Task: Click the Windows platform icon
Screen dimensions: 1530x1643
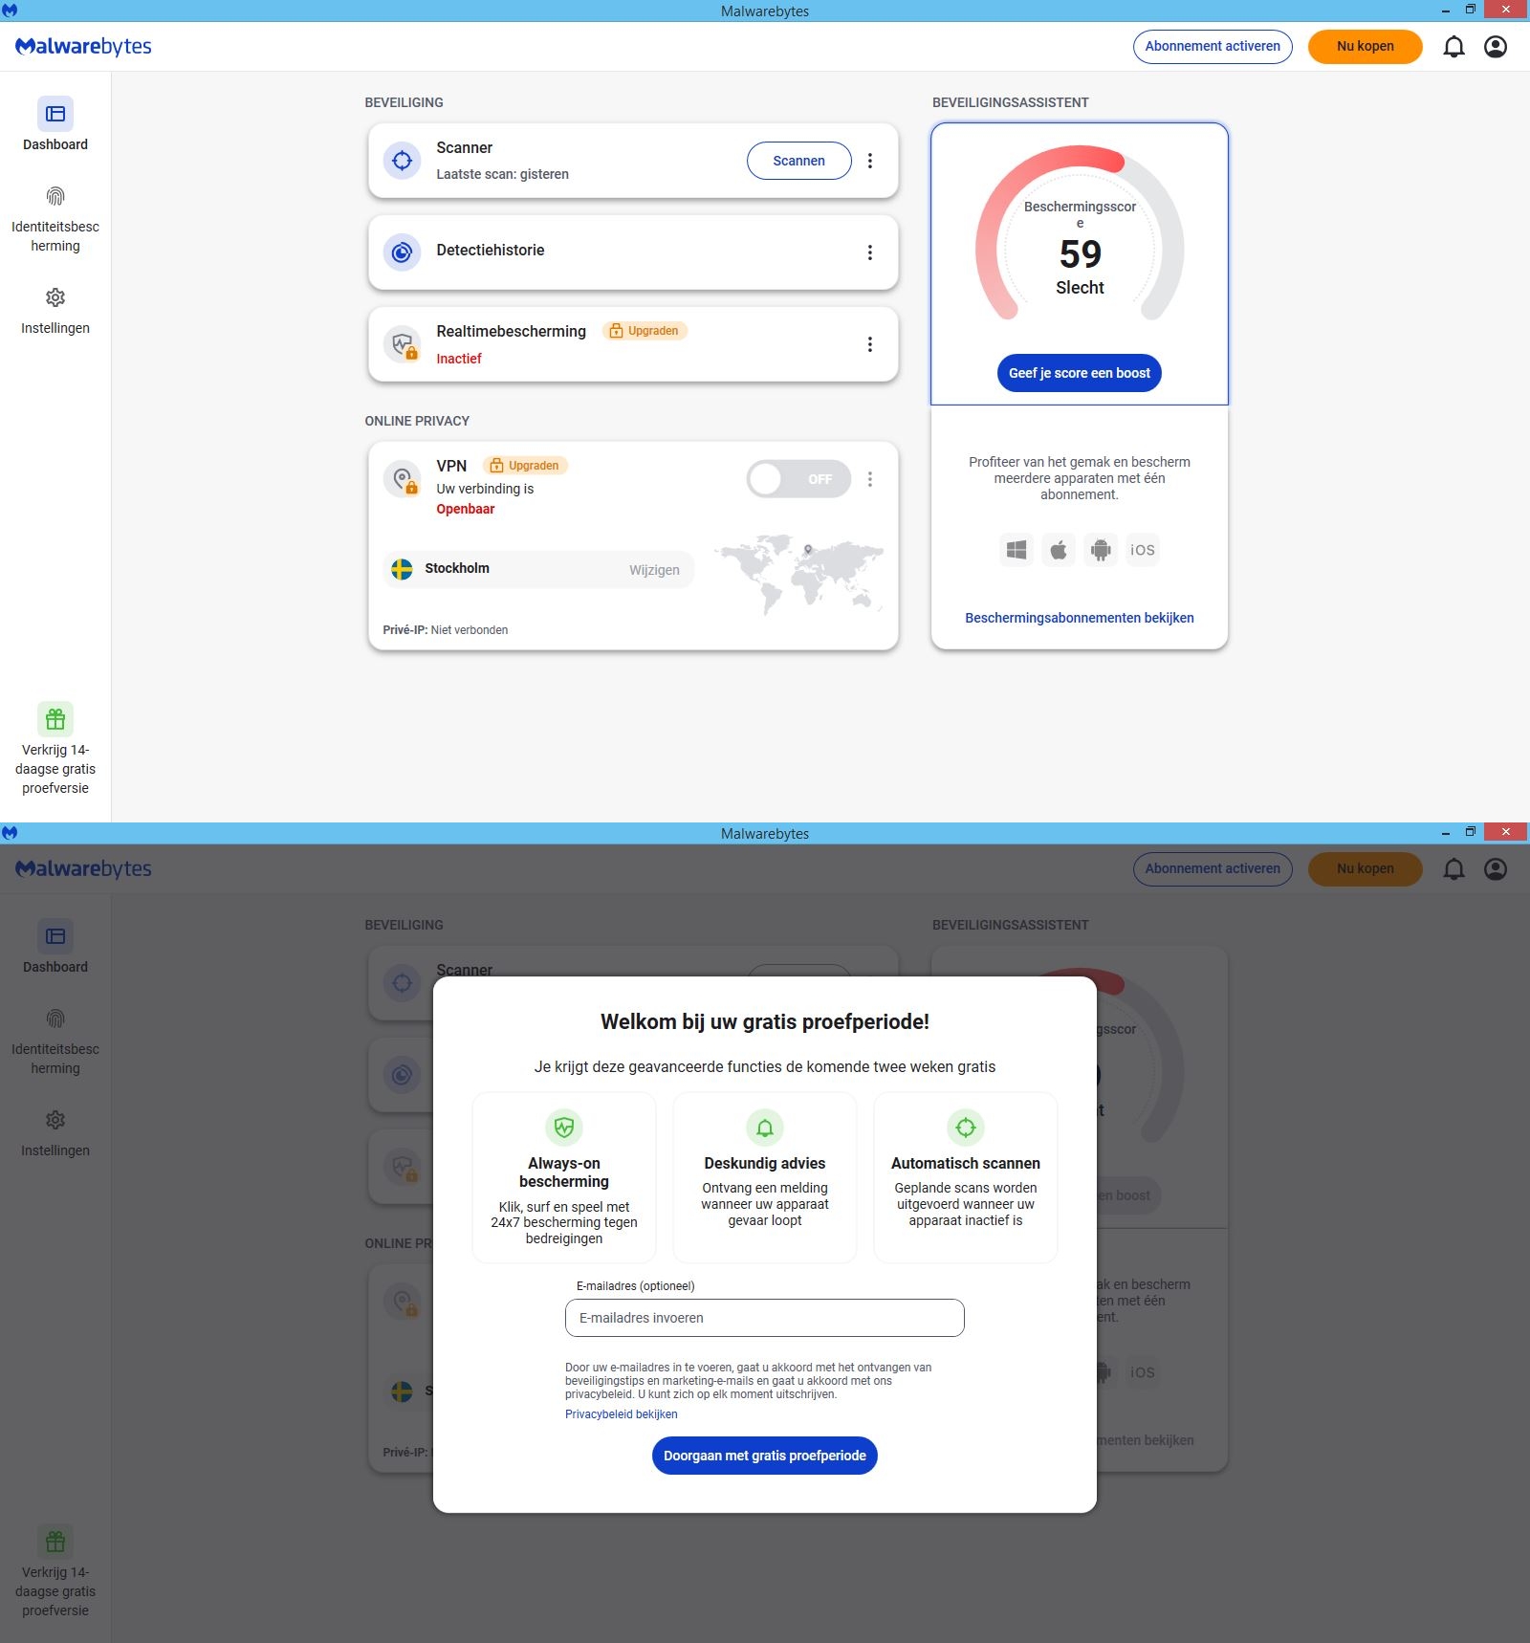Action: [x=1016, y=550]
